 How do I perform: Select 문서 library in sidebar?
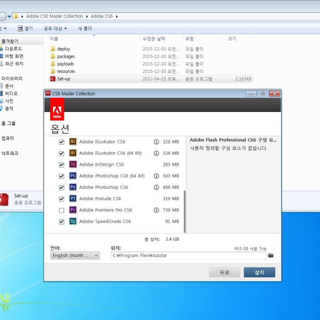click(9, 86)
